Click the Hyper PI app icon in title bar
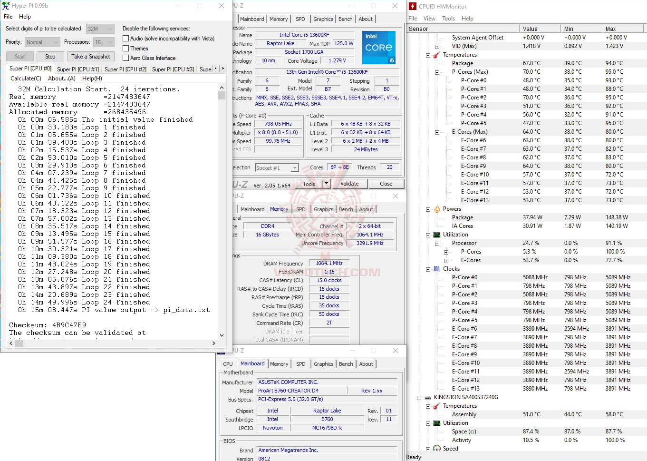Screen dimensions: 647x461 (x=6, y=6)
